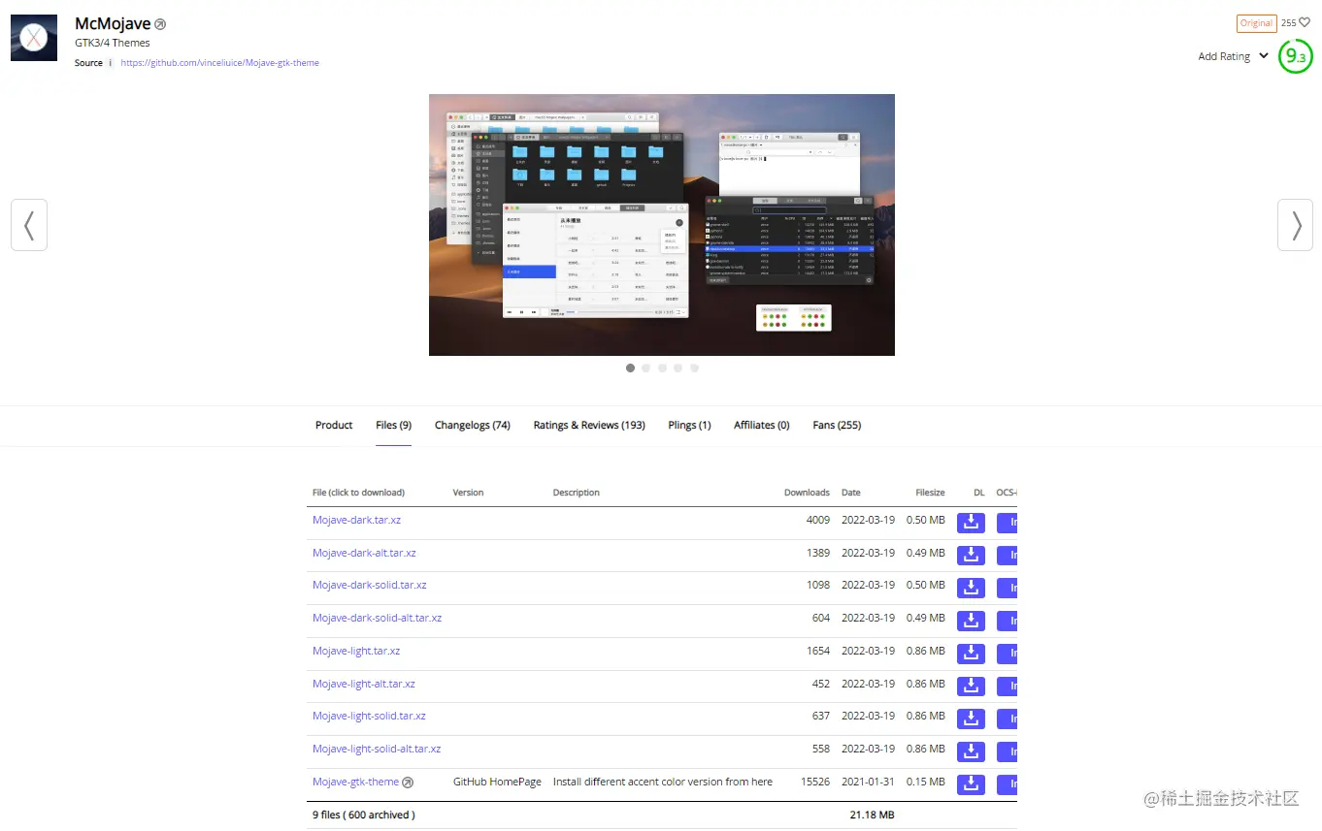Screen dimensions: 1322x831
Task: Click the download icon for Mojave-dark.tar.xz
Action: coord(971,523)
